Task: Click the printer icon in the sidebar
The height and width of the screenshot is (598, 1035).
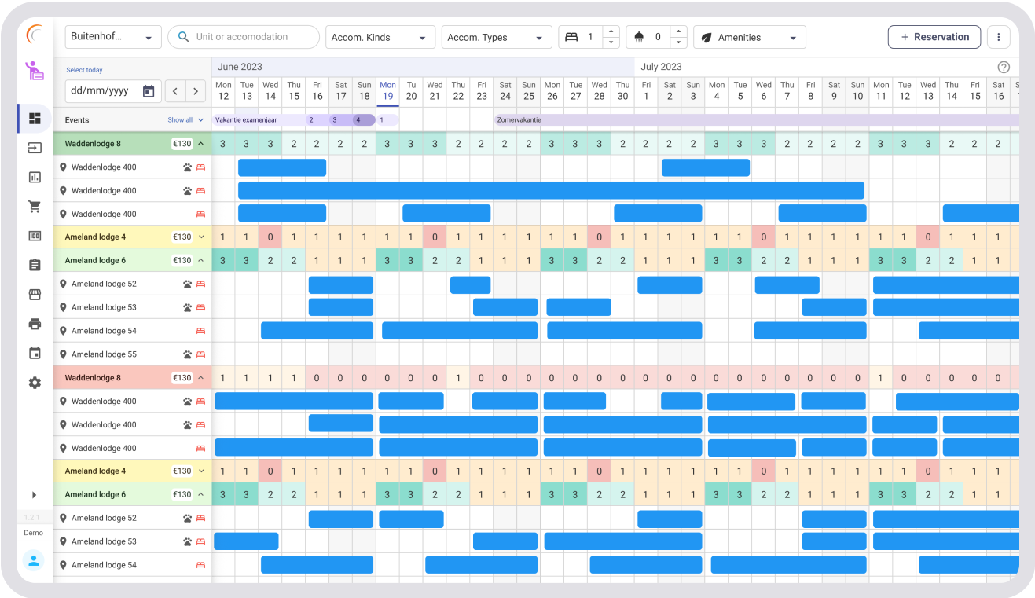Action: point(34,323)
